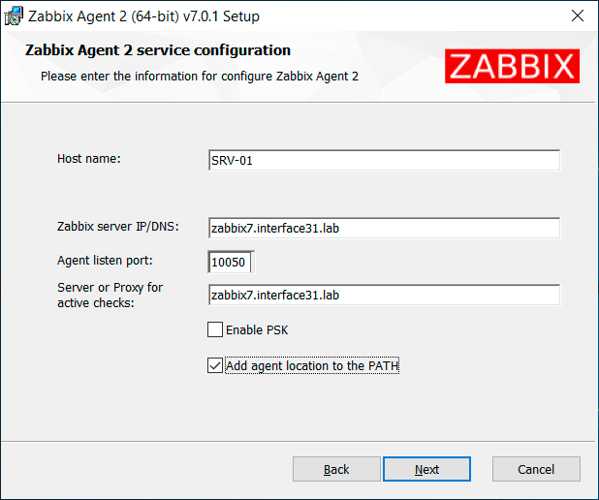The image size is (599, 500).
Task: Click the Zabbix Agent 2 Setup title bar text
Action: [143, 16]
